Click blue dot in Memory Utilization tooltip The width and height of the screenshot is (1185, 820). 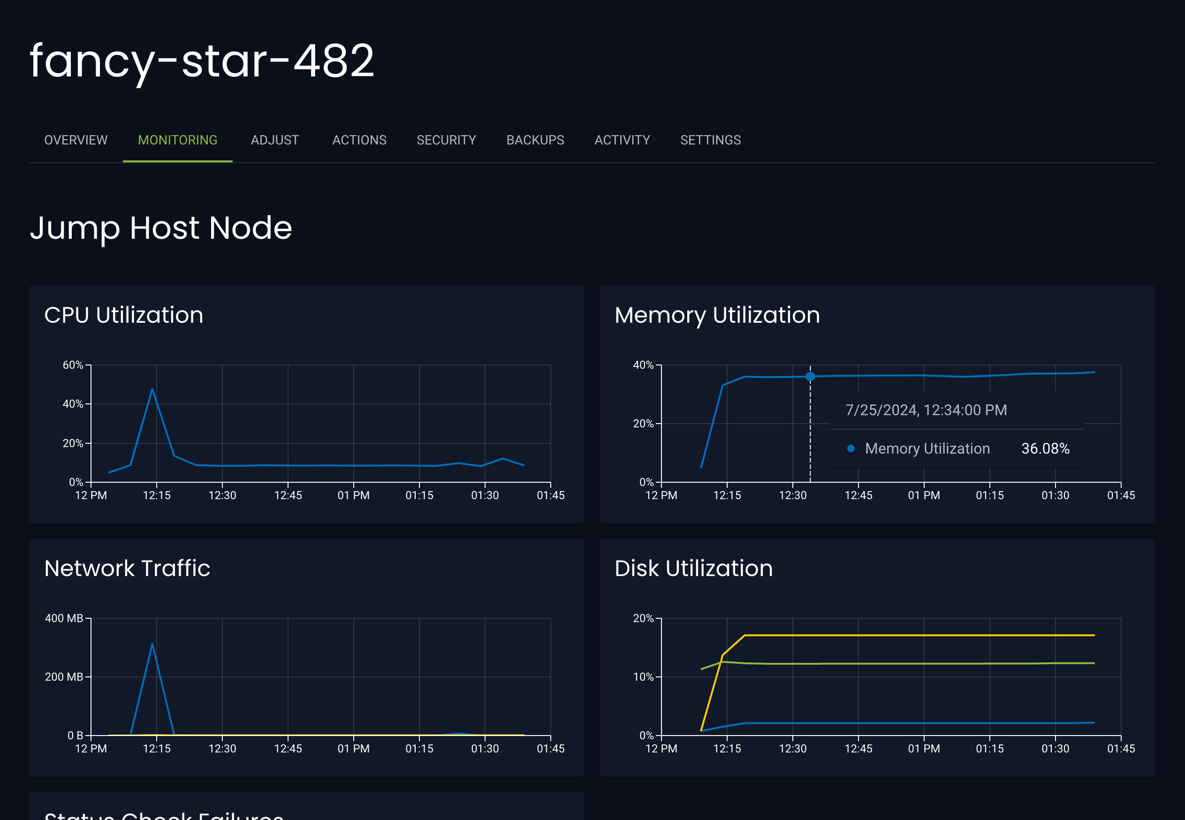(x=851, y=448)
